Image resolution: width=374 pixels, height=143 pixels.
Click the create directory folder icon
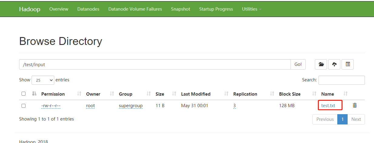pyautogui.click(x=321, y=64)
